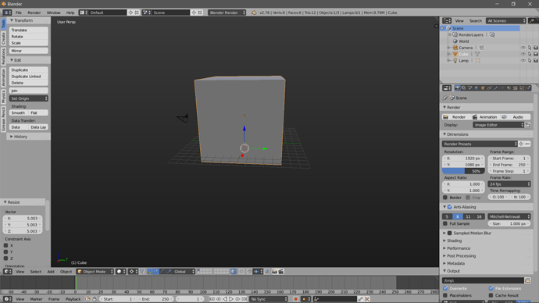This screenshot has height=303, width=539.
Task: Click the OpenGL render image icon
Action: (x=274, y=272)
